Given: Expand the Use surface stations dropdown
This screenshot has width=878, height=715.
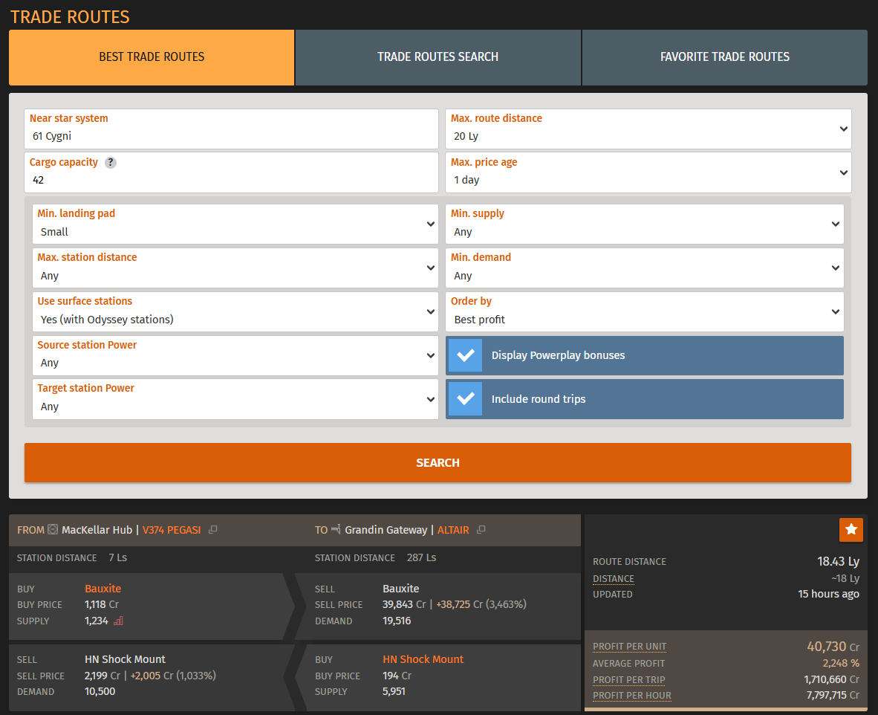Looking at the screenshot, I should (235, 311).
